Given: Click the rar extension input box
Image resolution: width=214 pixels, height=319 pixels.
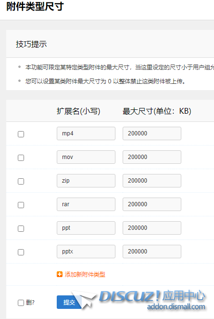Looking at the screenshot, I should click(86, 204).
